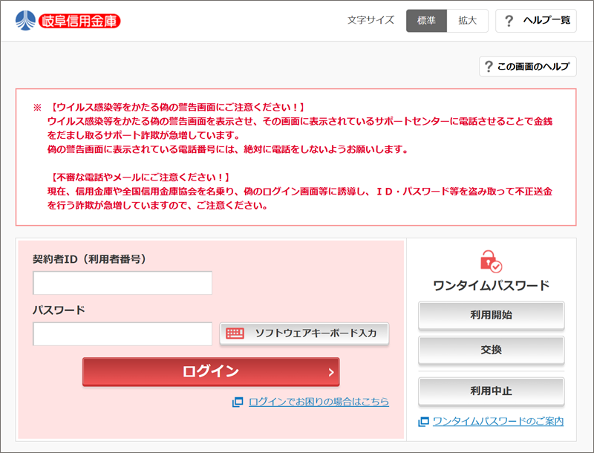
Task: Click the new-window icon beside ログインでお困りの場合はこちら
Action: (x=238, y=402)
